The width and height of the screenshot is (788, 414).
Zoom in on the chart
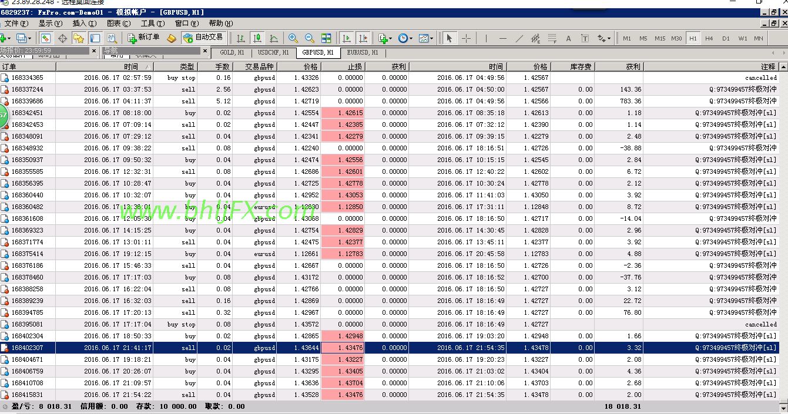(x=293, y=38)
